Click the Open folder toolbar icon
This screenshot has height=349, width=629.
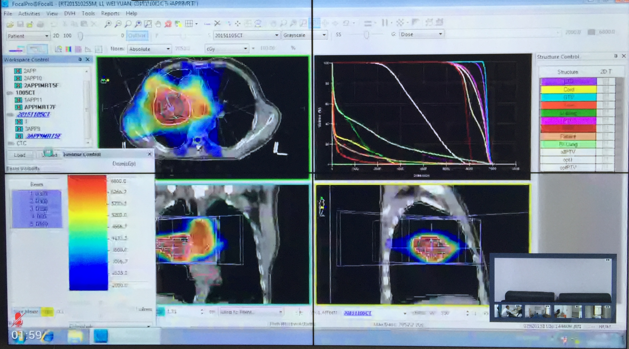pos(10,24)
